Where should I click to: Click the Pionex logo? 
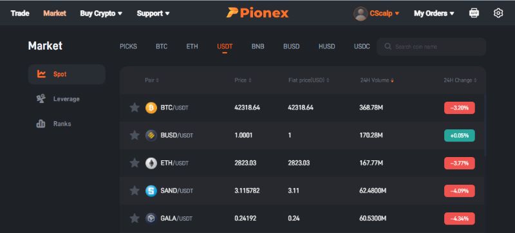(x=257, y=13)
